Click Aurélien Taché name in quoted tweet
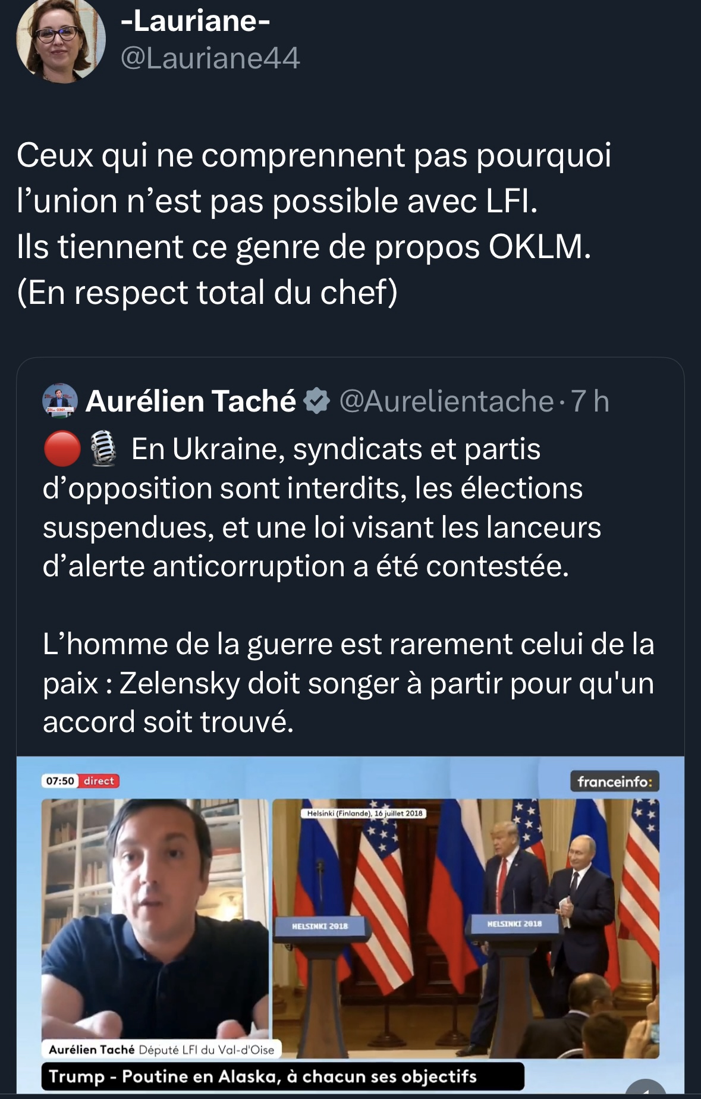 [191, 401]
